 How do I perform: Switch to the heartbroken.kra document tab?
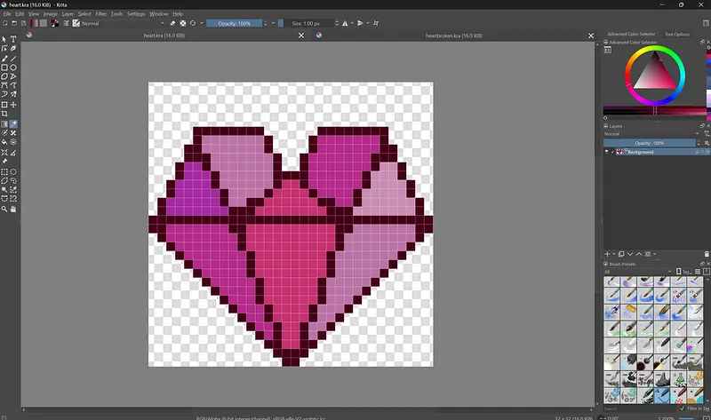(x=453, y=36)
